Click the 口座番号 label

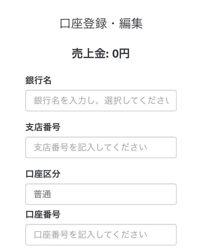pyautogui.click(x=43, y=214)
